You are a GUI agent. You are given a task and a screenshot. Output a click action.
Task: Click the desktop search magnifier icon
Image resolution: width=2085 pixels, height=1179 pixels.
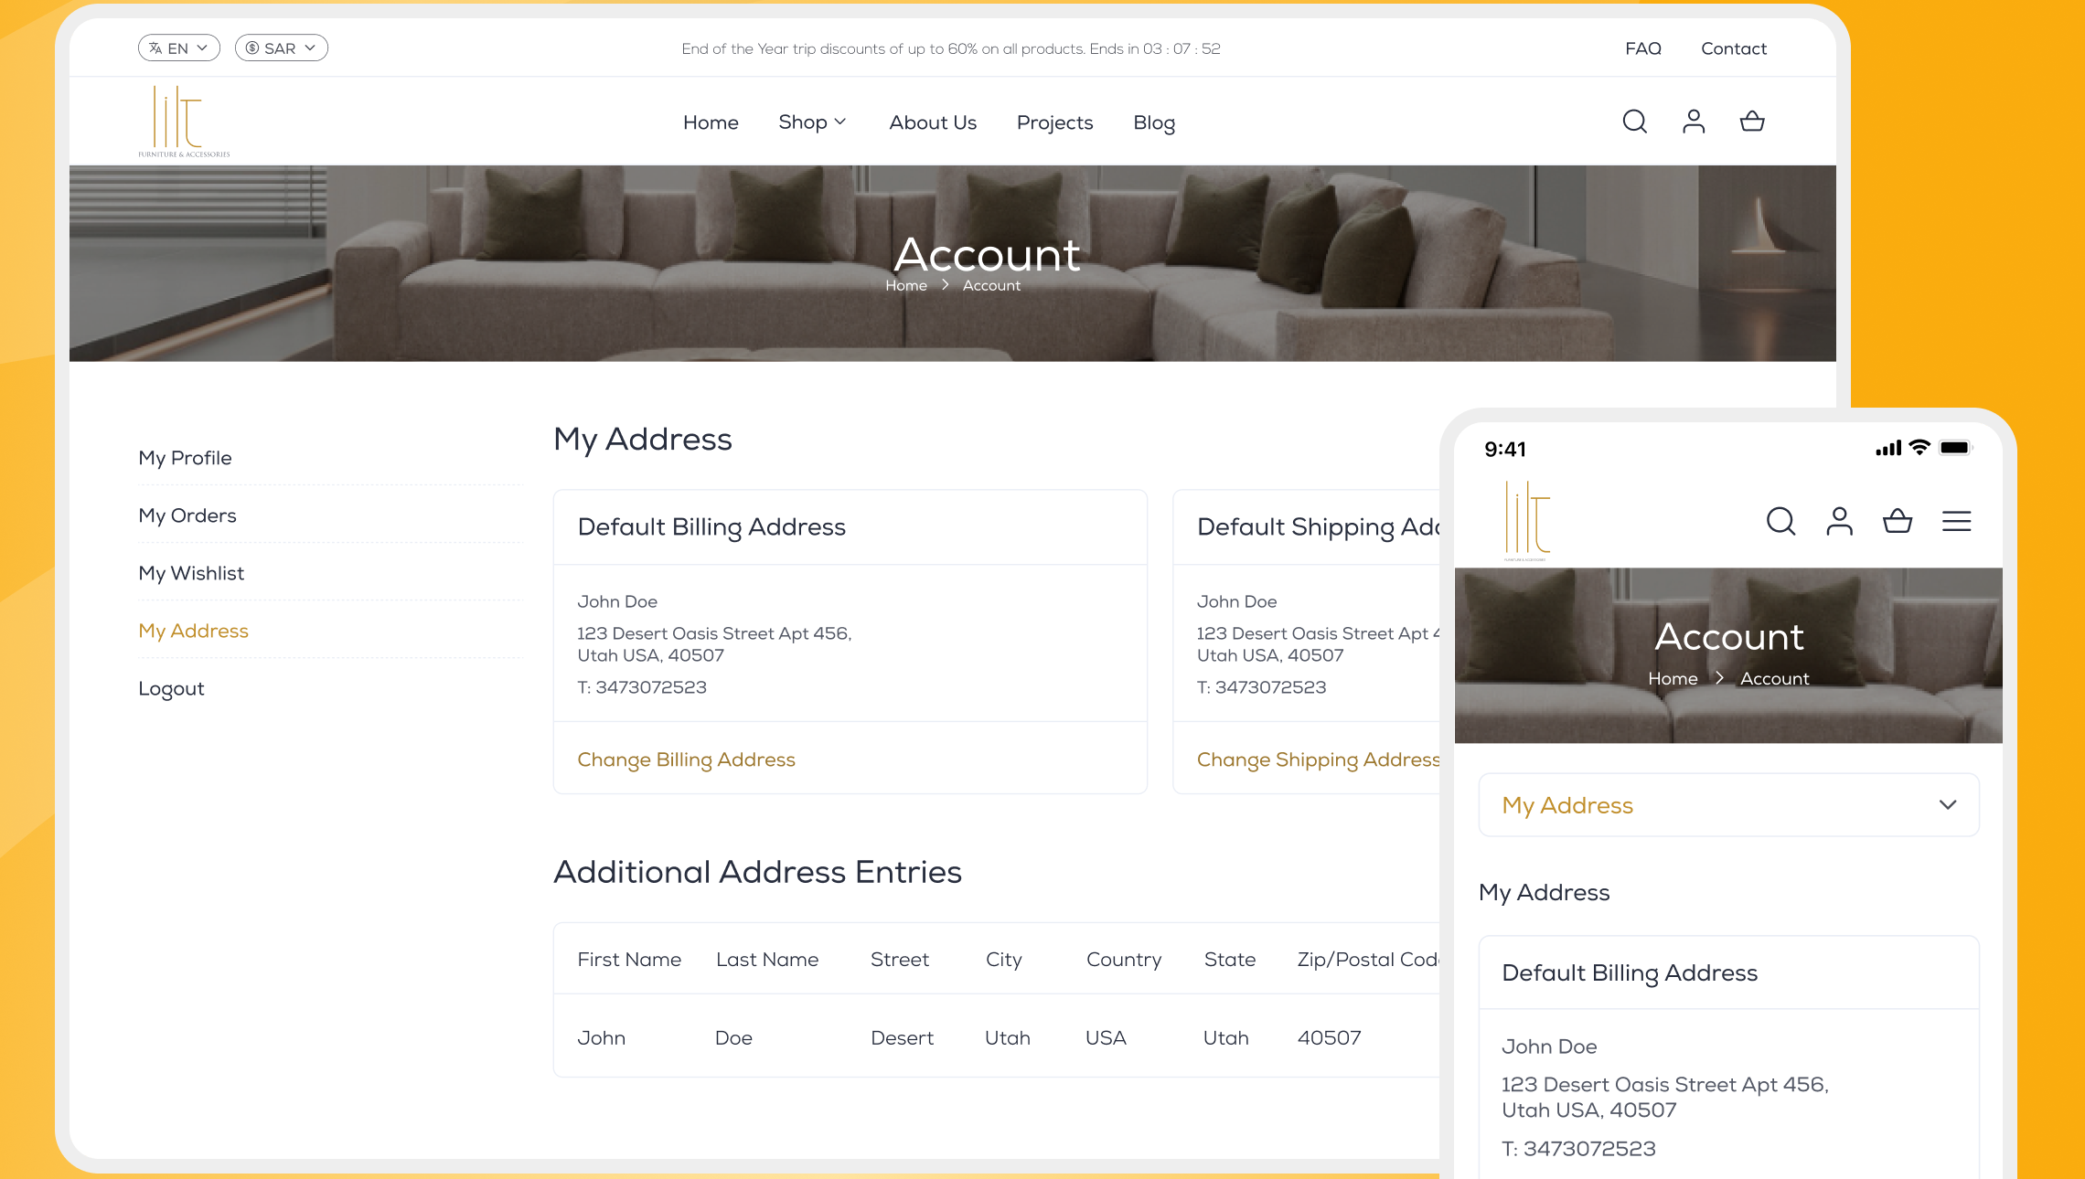click(1634, 122)
